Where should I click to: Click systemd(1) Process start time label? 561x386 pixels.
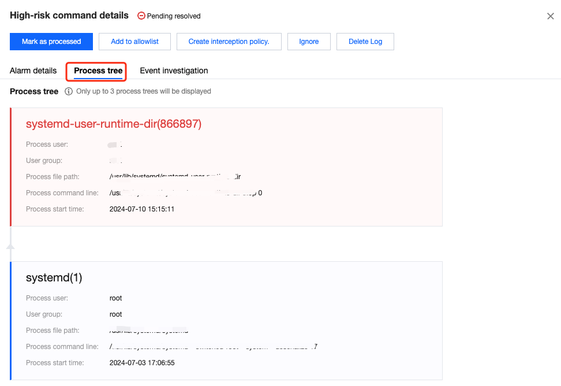[55, 362]
